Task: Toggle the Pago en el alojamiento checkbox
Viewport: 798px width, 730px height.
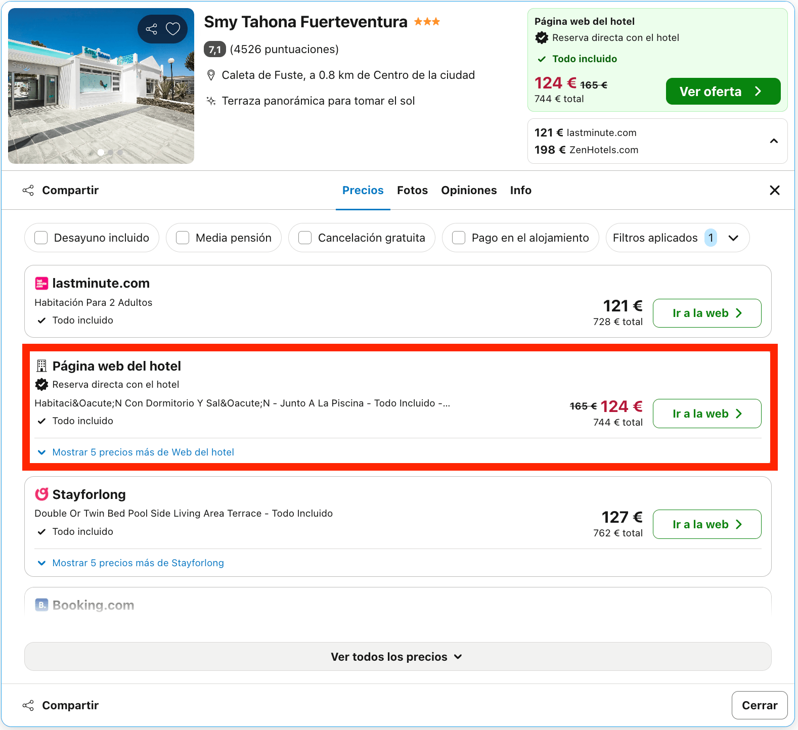Action: point(459,238)
